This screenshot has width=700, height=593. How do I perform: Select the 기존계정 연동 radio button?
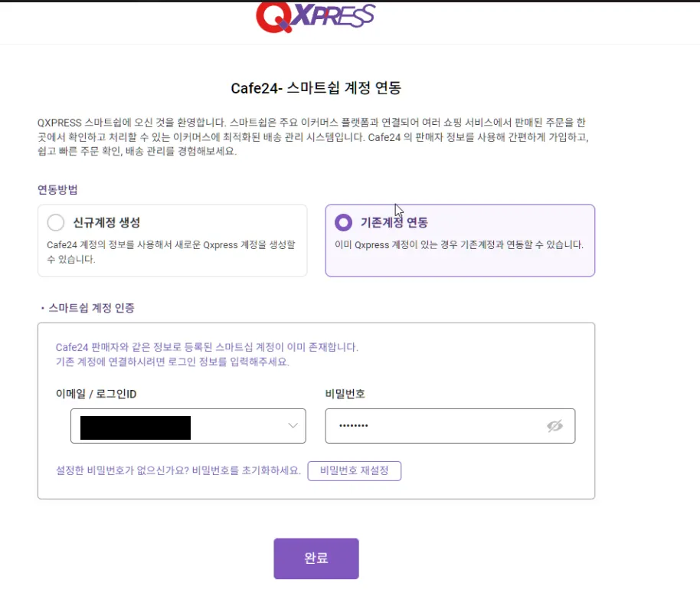pyautogui.click(x=343, y=222)
